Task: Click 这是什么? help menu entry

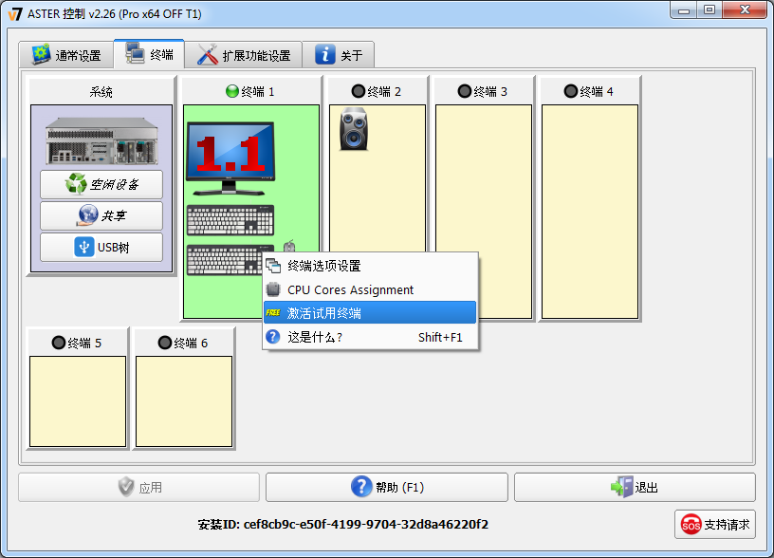Action: [370, 337]
